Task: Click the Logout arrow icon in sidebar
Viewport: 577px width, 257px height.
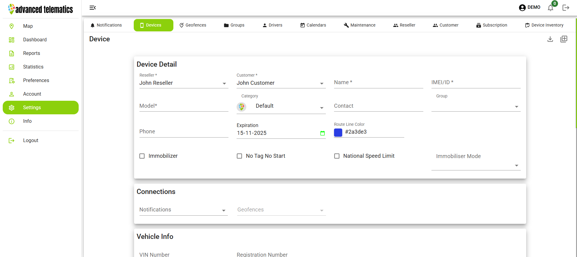Action: [11, 141]
